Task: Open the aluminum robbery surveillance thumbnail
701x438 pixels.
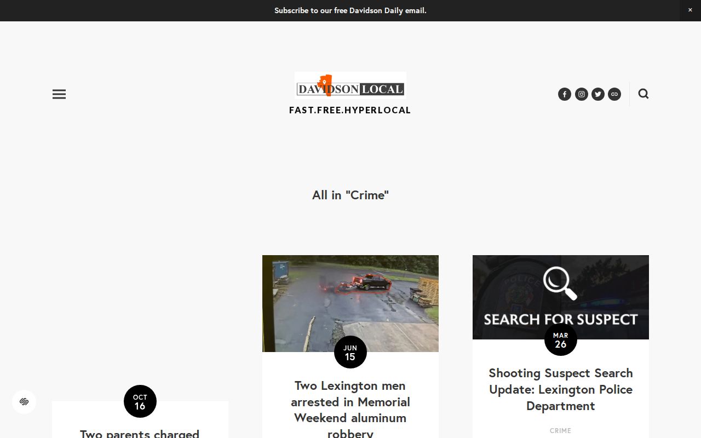Action: click(x=350, y=303)
